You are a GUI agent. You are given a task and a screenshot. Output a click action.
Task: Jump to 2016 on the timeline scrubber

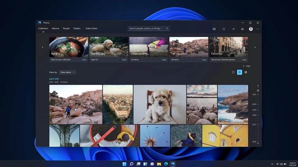(x=254, y=142)
